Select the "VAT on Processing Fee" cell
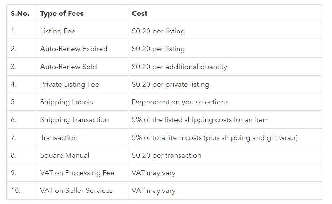 (77, 173)
